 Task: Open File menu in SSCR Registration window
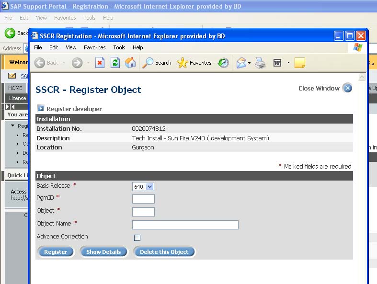click(x=38, y=47)
